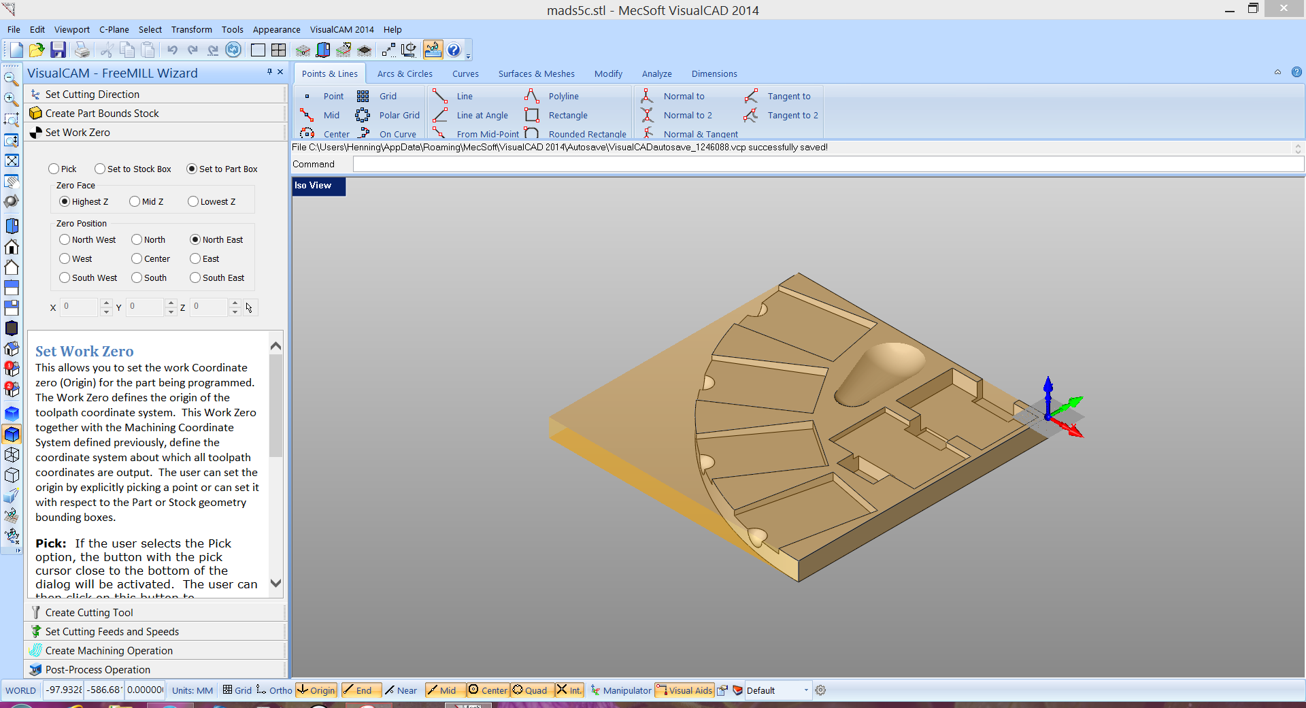Expand the Create Machining Operation section
1306x708 pixels.
(109, 651)
